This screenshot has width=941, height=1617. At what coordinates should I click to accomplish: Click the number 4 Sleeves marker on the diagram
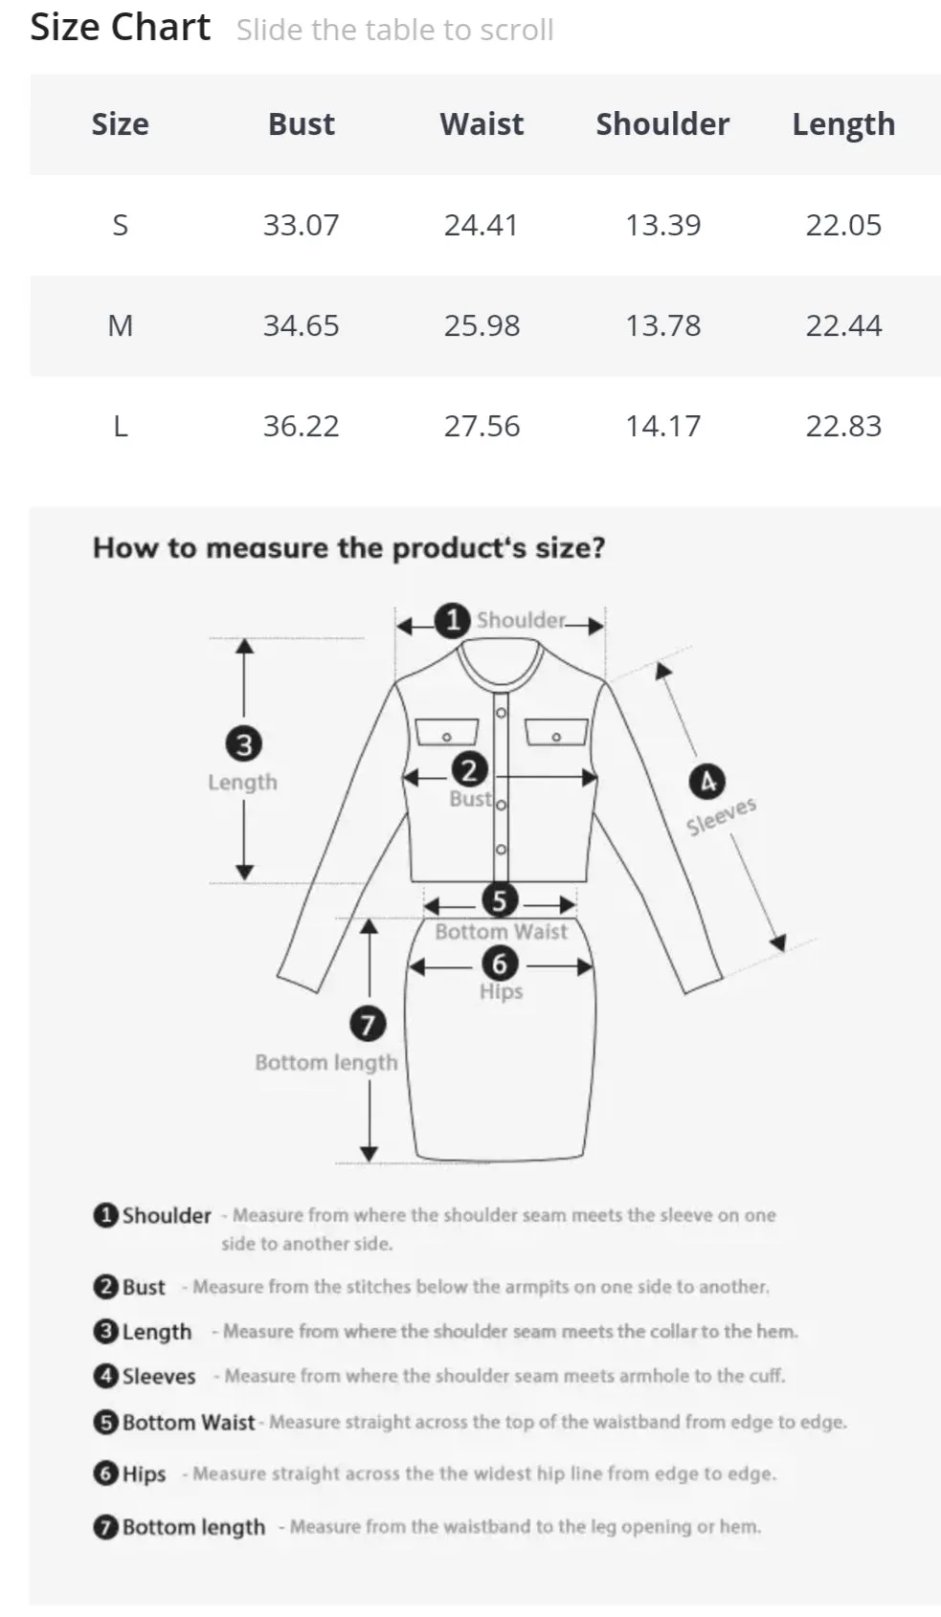click(707, 782)
